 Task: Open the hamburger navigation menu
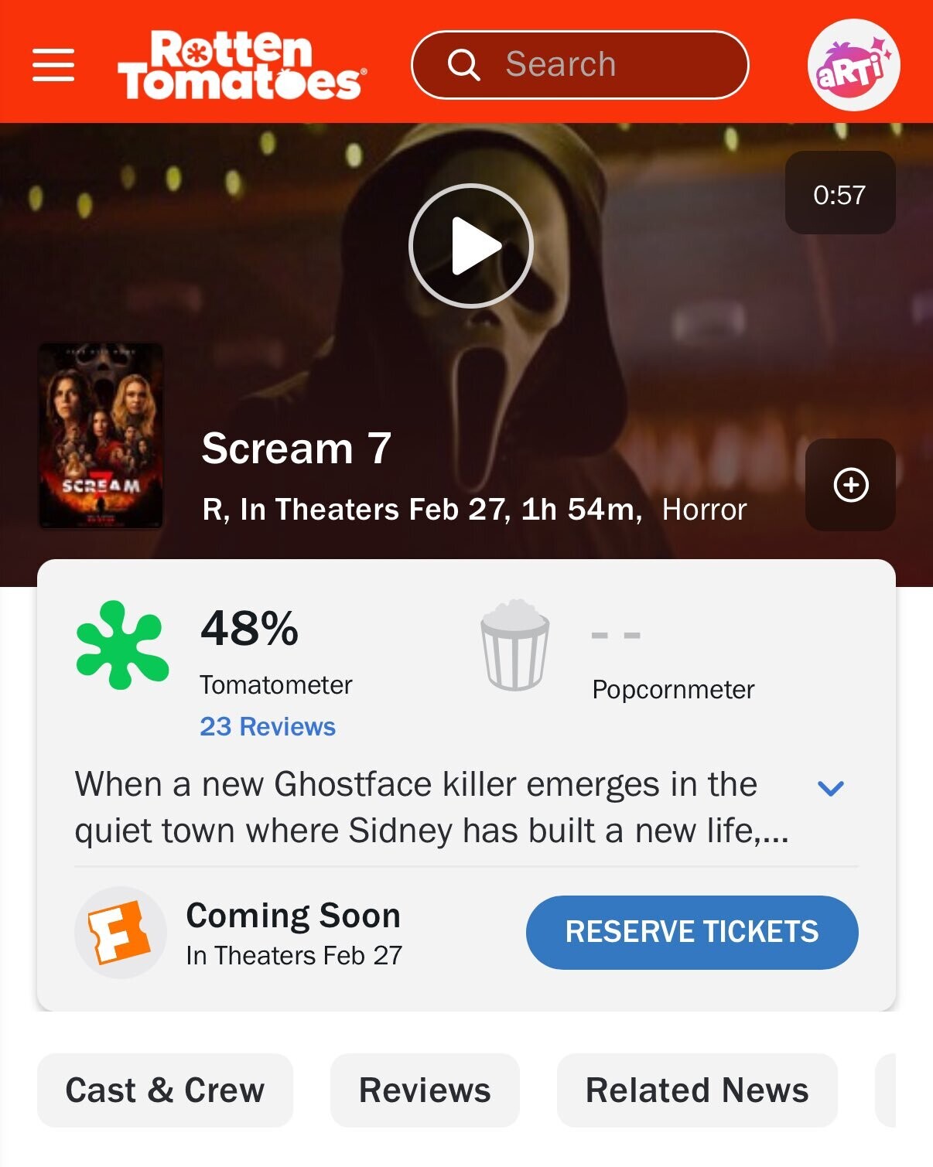tap(53, 65)
